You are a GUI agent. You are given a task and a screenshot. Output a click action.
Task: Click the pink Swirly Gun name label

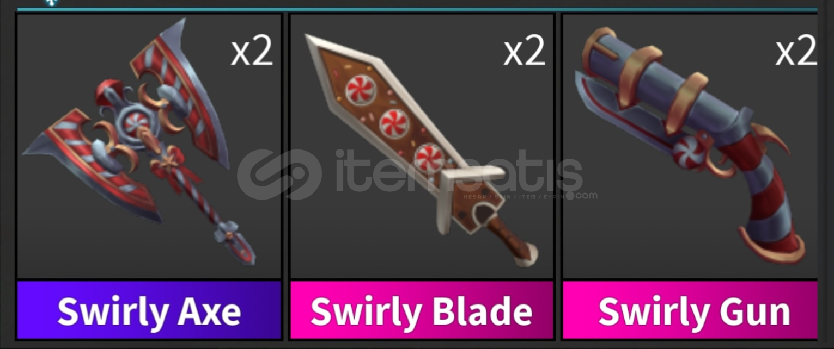click(x=690, y=310)
